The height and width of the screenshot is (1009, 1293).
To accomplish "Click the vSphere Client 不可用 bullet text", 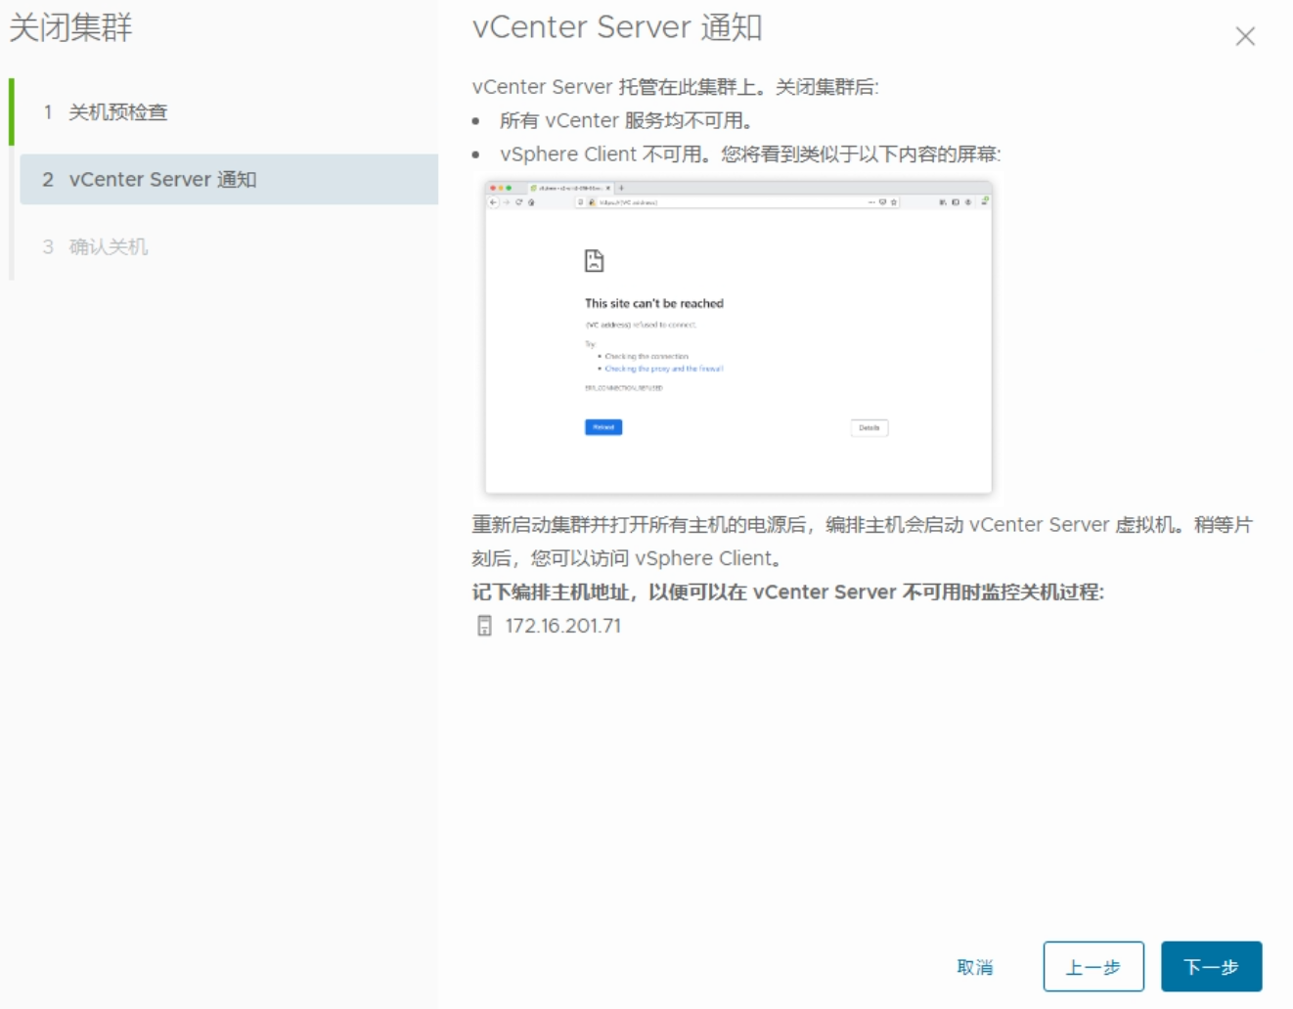I will pos(750,154).
